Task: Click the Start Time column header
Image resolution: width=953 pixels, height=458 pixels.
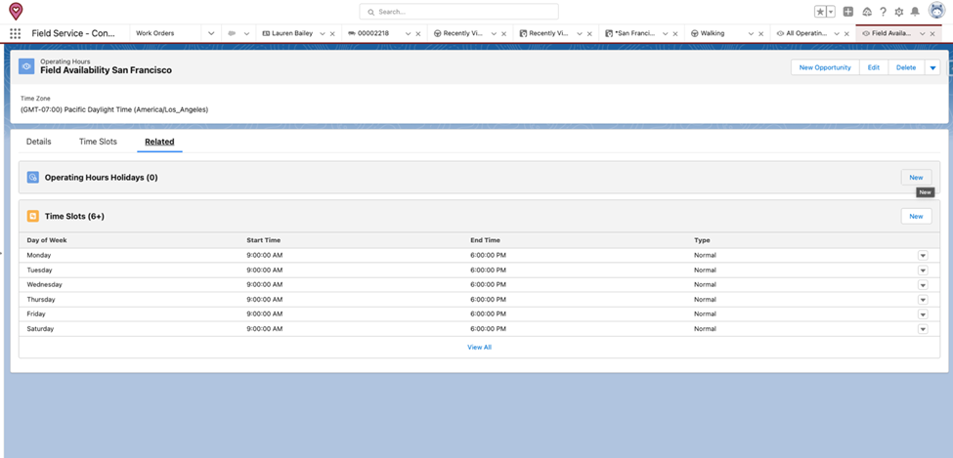Action: coord(264,240)
